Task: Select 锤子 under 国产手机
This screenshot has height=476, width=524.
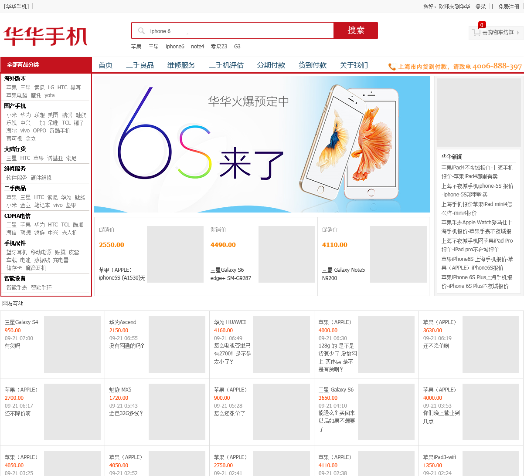Action: pyautogui.click(x=79, y=123)
